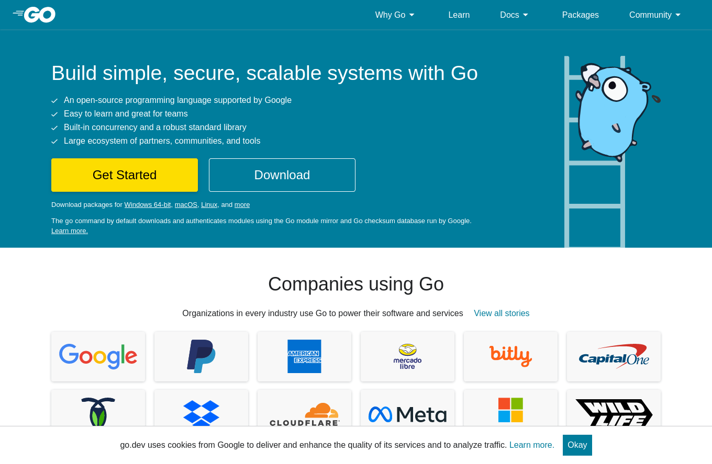Open the PayPal logo card

201,356
